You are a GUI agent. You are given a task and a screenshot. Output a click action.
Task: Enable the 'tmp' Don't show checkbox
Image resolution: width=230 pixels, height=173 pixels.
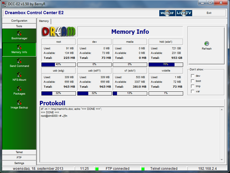(x=193, y=86)
